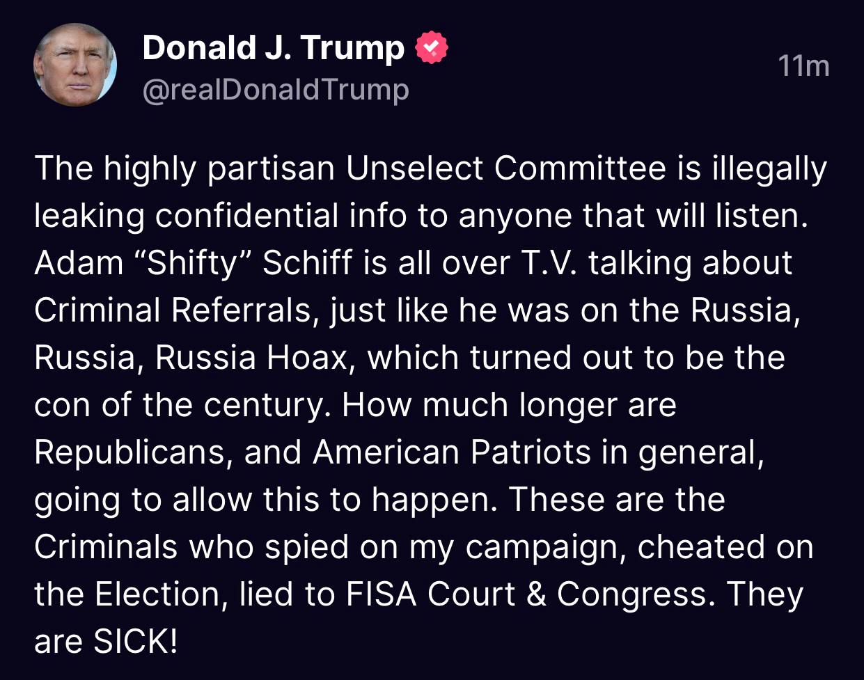Image resolution: width=864 pixels, height=680 pixels.
Task: Click the red verified badge icon
Action: click(x=432, y=48)
